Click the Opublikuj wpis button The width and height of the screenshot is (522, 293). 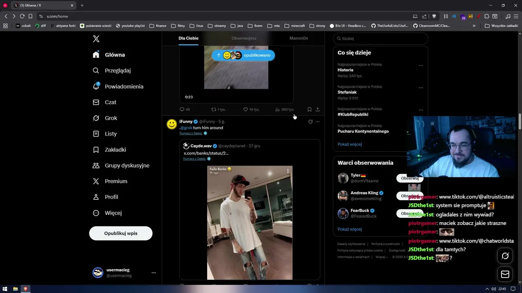(121, 233)
